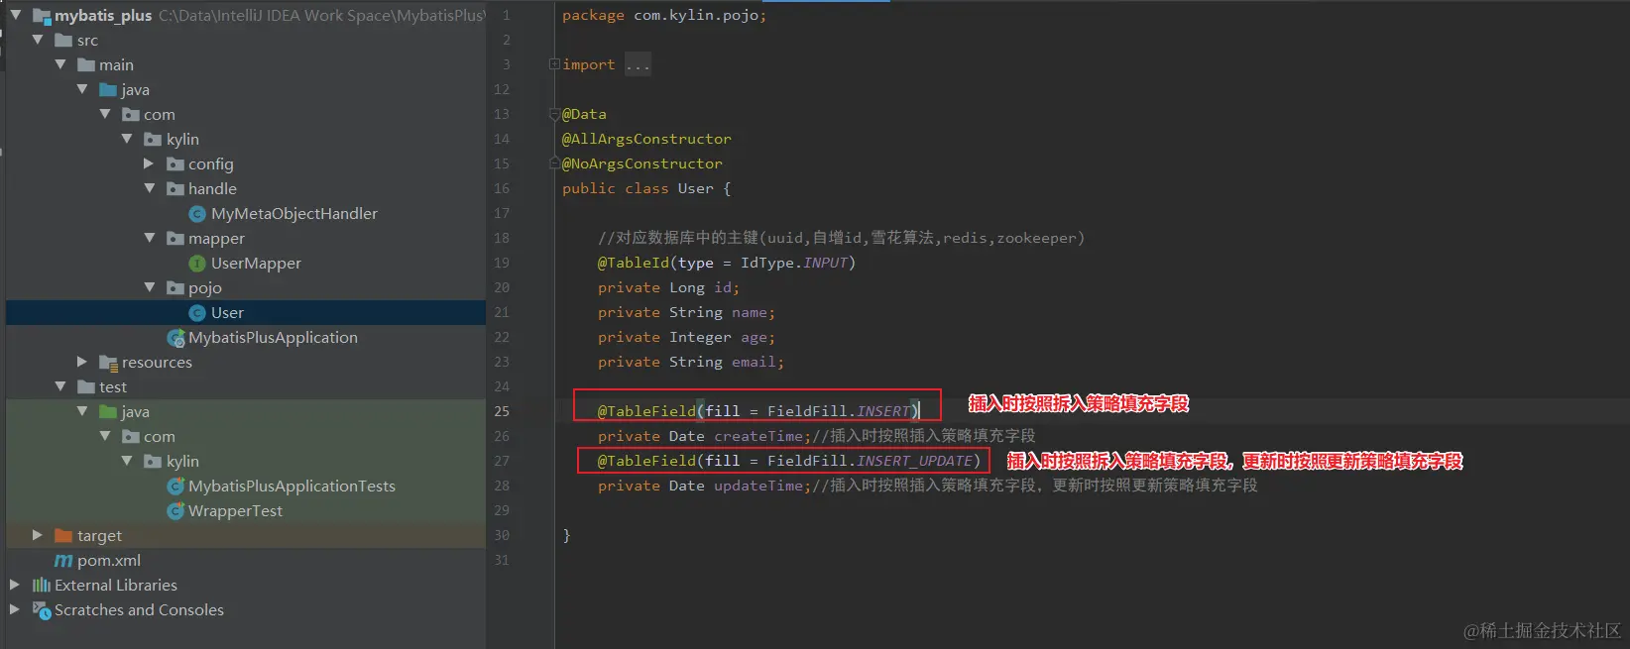Click the MybatisPlusApplicationTests class icon

pyautogui.click(x=175, y=486)
